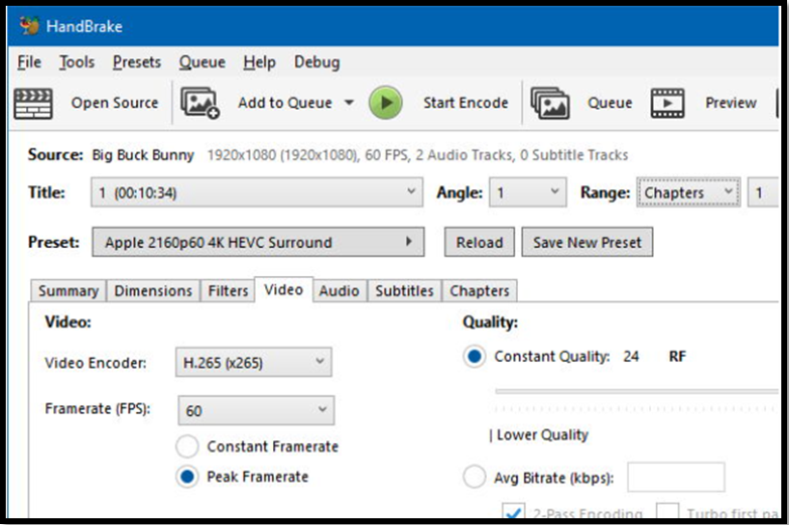
Task: Select the Peak Framerate radio button
Action: [x=187, y=477]
